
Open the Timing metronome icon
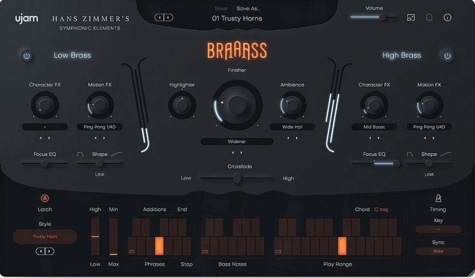tap(438, 198)
